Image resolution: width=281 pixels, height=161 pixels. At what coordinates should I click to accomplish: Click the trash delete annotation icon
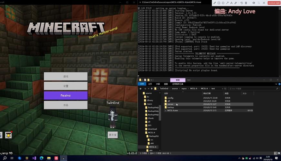coord(246,3)
